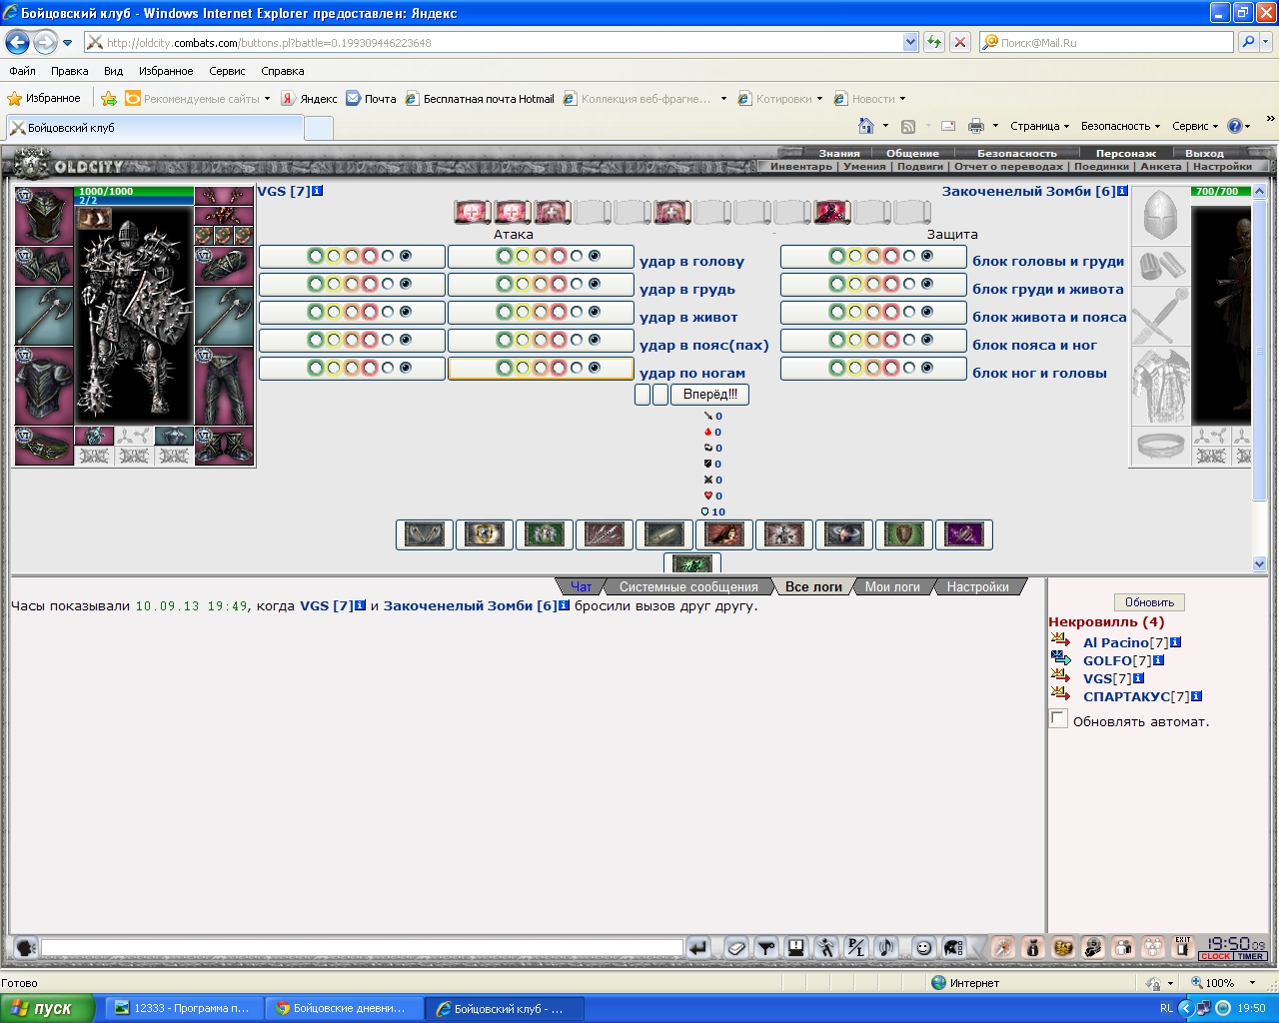Click the battle frame vertical scrollbar
The width and height of the screenshot is (1279, 1023).
(1259, 378)
